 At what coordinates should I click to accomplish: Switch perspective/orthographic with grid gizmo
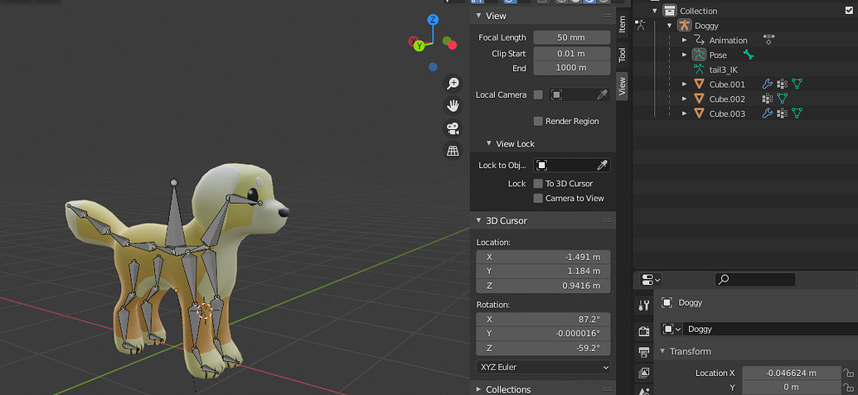pos(453,151)
